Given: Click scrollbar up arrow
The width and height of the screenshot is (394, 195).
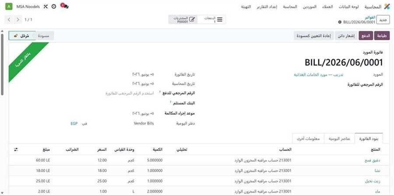Looking at the screenshot, I should [x=2, y=31].
